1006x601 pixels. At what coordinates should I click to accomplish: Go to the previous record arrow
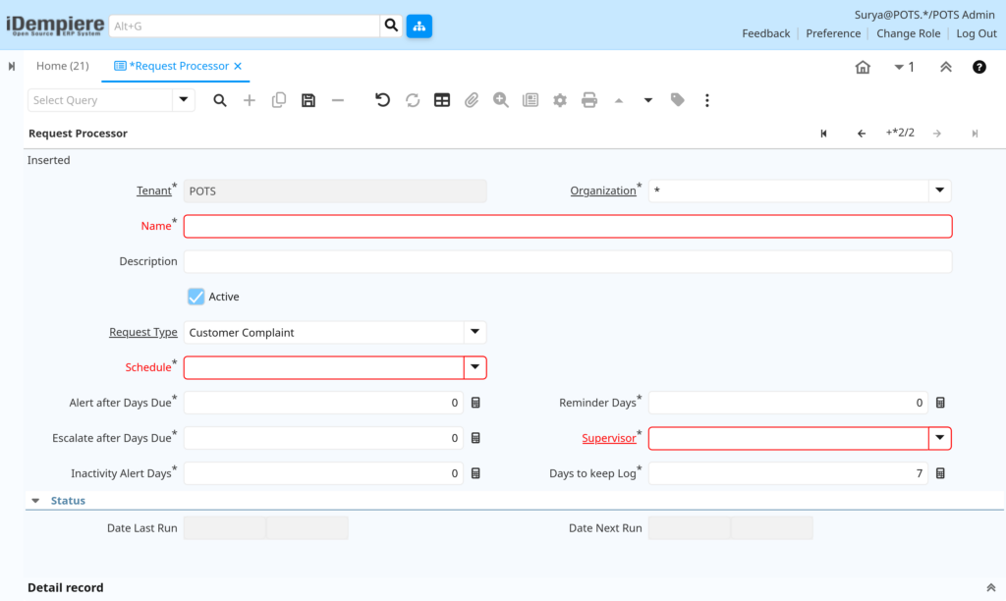click(861, 134)
